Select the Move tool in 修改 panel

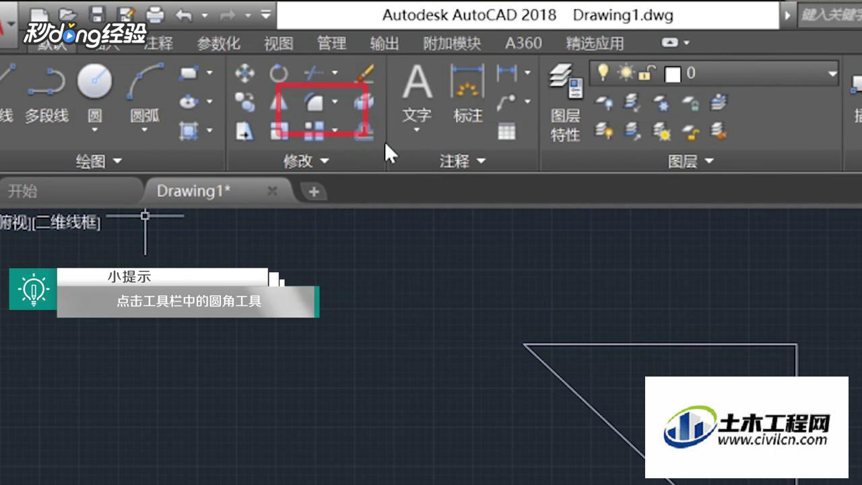tap(244, 73)
